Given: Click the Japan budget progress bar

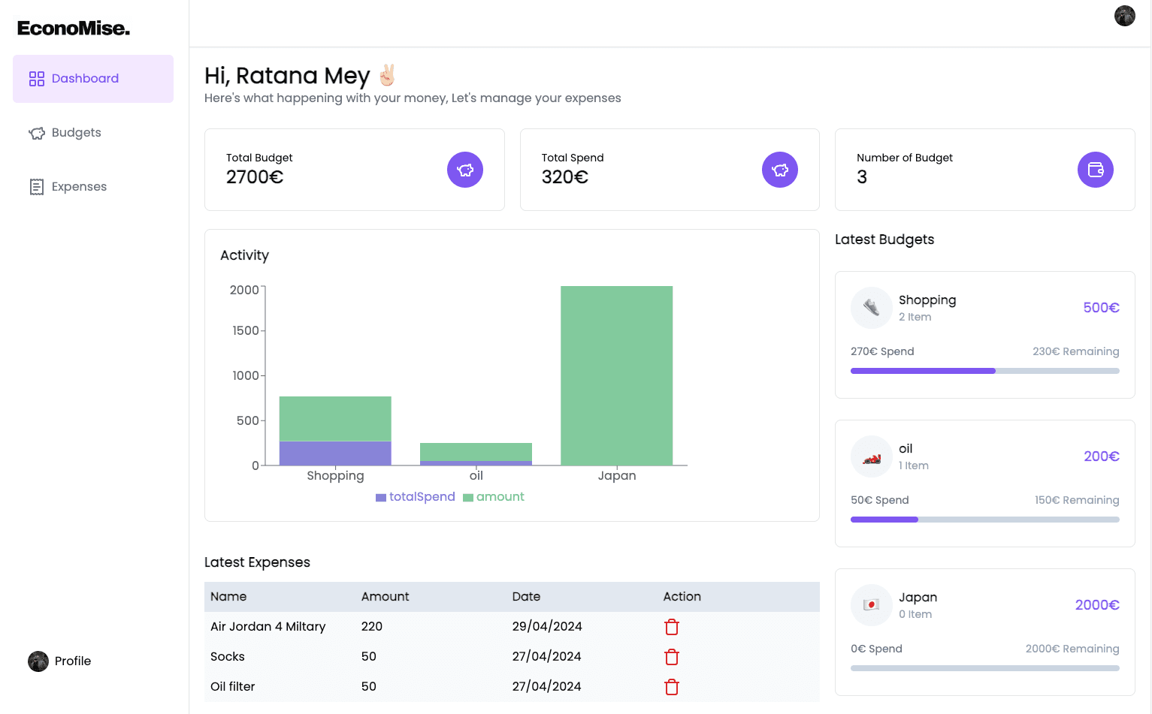Looking at the screenshot, I should (985, 668).
